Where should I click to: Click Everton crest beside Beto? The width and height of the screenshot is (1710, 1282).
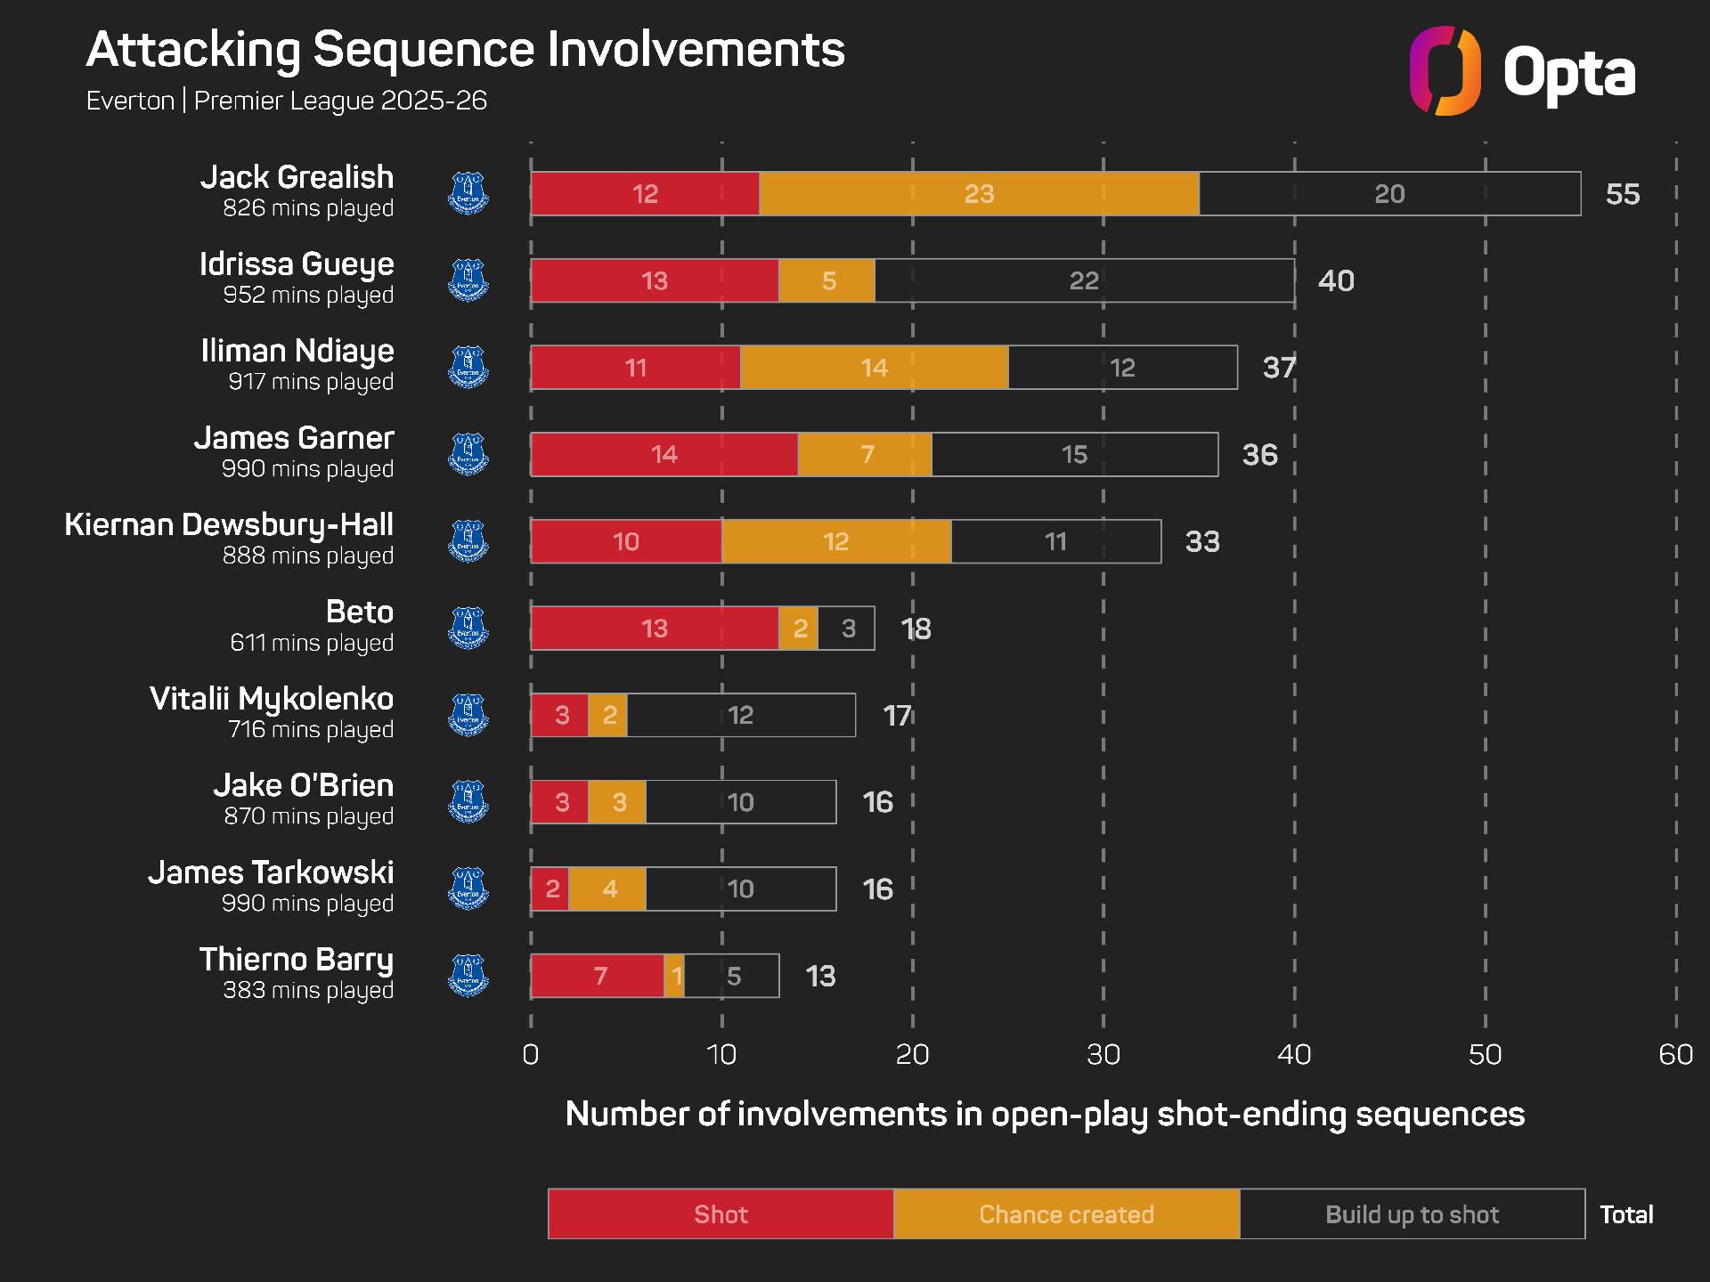click(468, 629)
